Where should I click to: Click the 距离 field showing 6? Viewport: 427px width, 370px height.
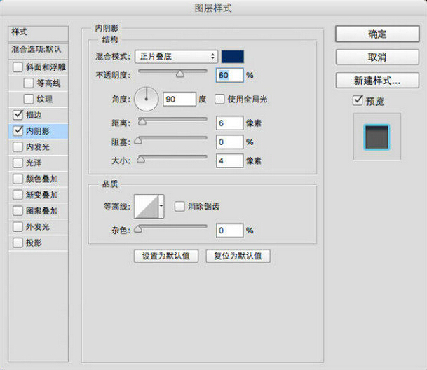click(229, 123)
